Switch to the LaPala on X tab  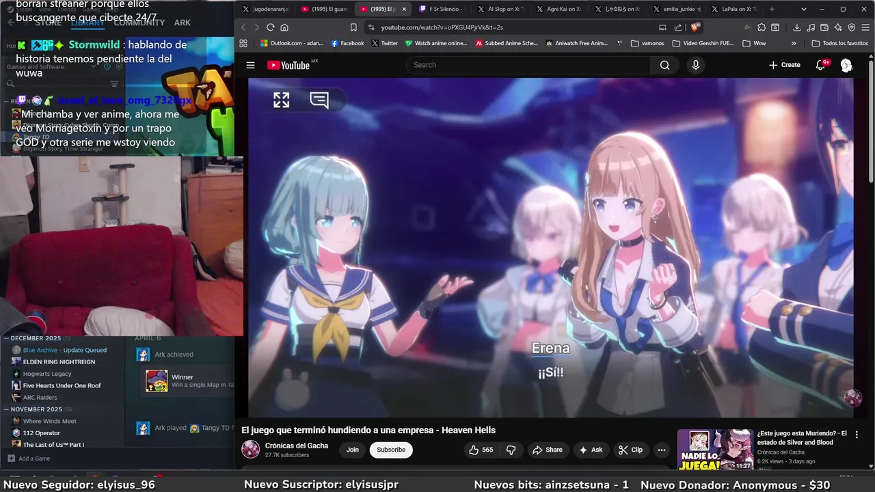point(735,9)
